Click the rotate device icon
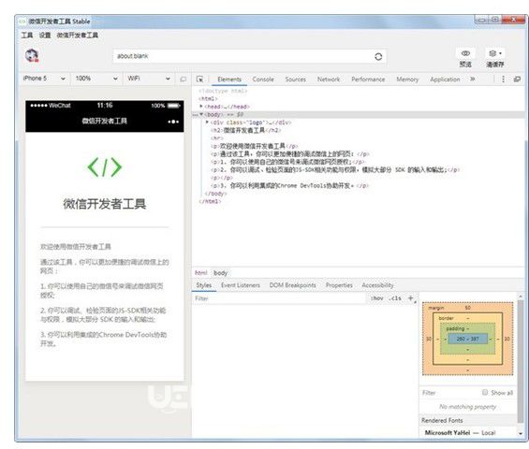This screenshot has height=449, width=529. pyautogui.click(x=184, y=80)
